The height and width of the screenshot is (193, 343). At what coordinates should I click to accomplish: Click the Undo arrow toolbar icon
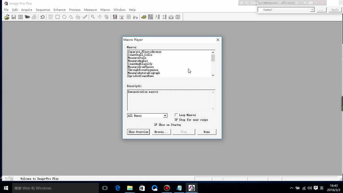coord(42,17)
